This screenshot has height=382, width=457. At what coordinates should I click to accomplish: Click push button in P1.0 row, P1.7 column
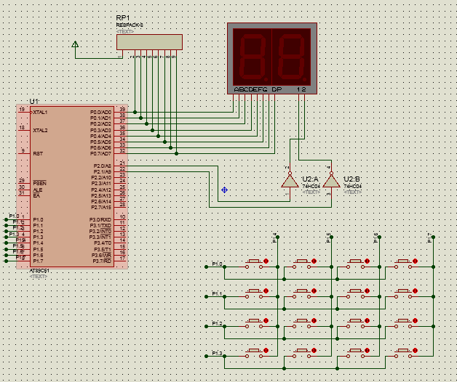point(403,264)
